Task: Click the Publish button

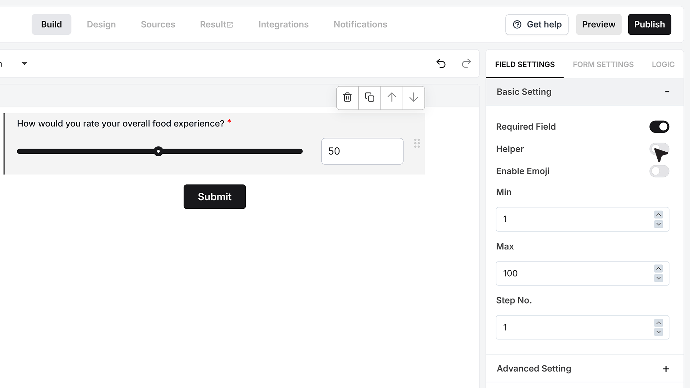Action: [649, 24]
